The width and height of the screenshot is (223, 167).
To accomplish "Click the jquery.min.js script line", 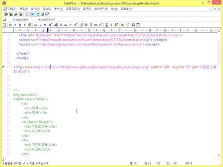I will [x=89, y=44].
